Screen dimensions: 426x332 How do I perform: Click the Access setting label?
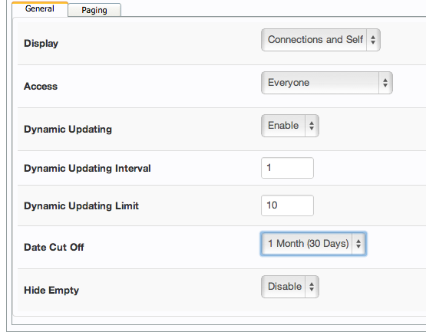coord(41,87)
